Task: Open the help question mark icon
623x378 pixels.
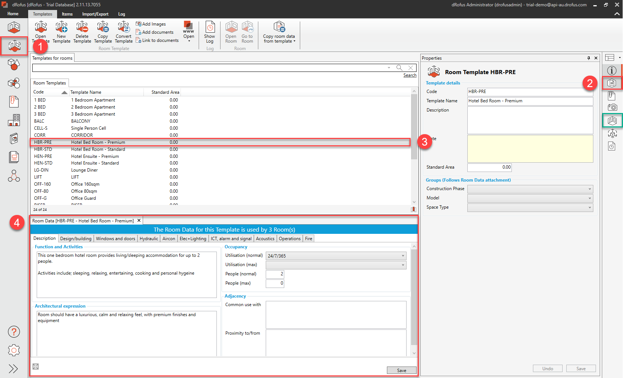Action: (14, 332)
